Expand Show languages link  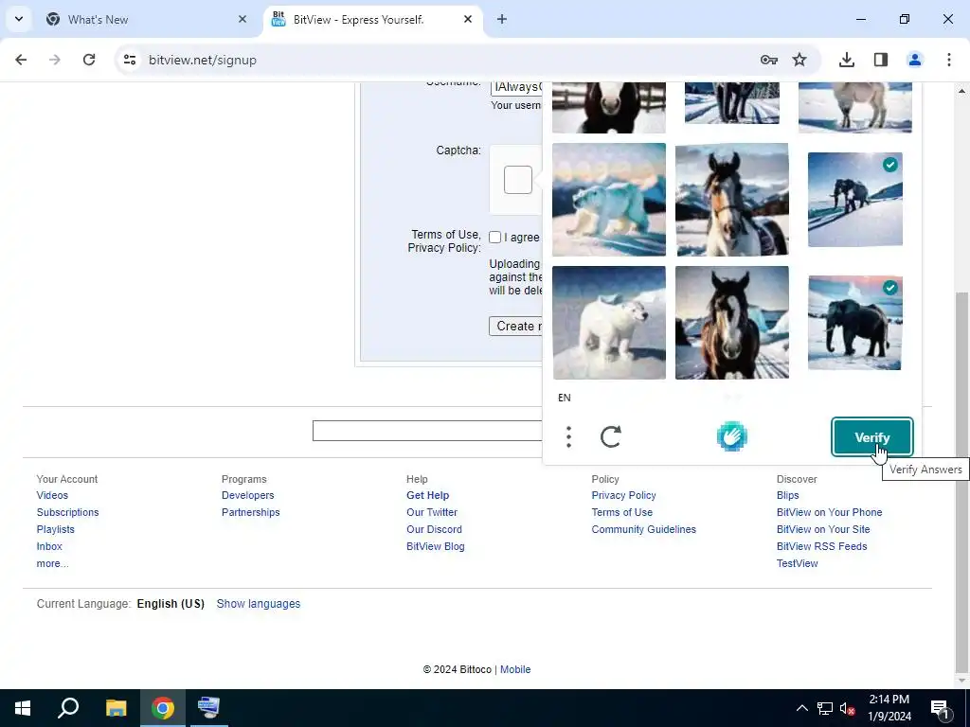258,604
